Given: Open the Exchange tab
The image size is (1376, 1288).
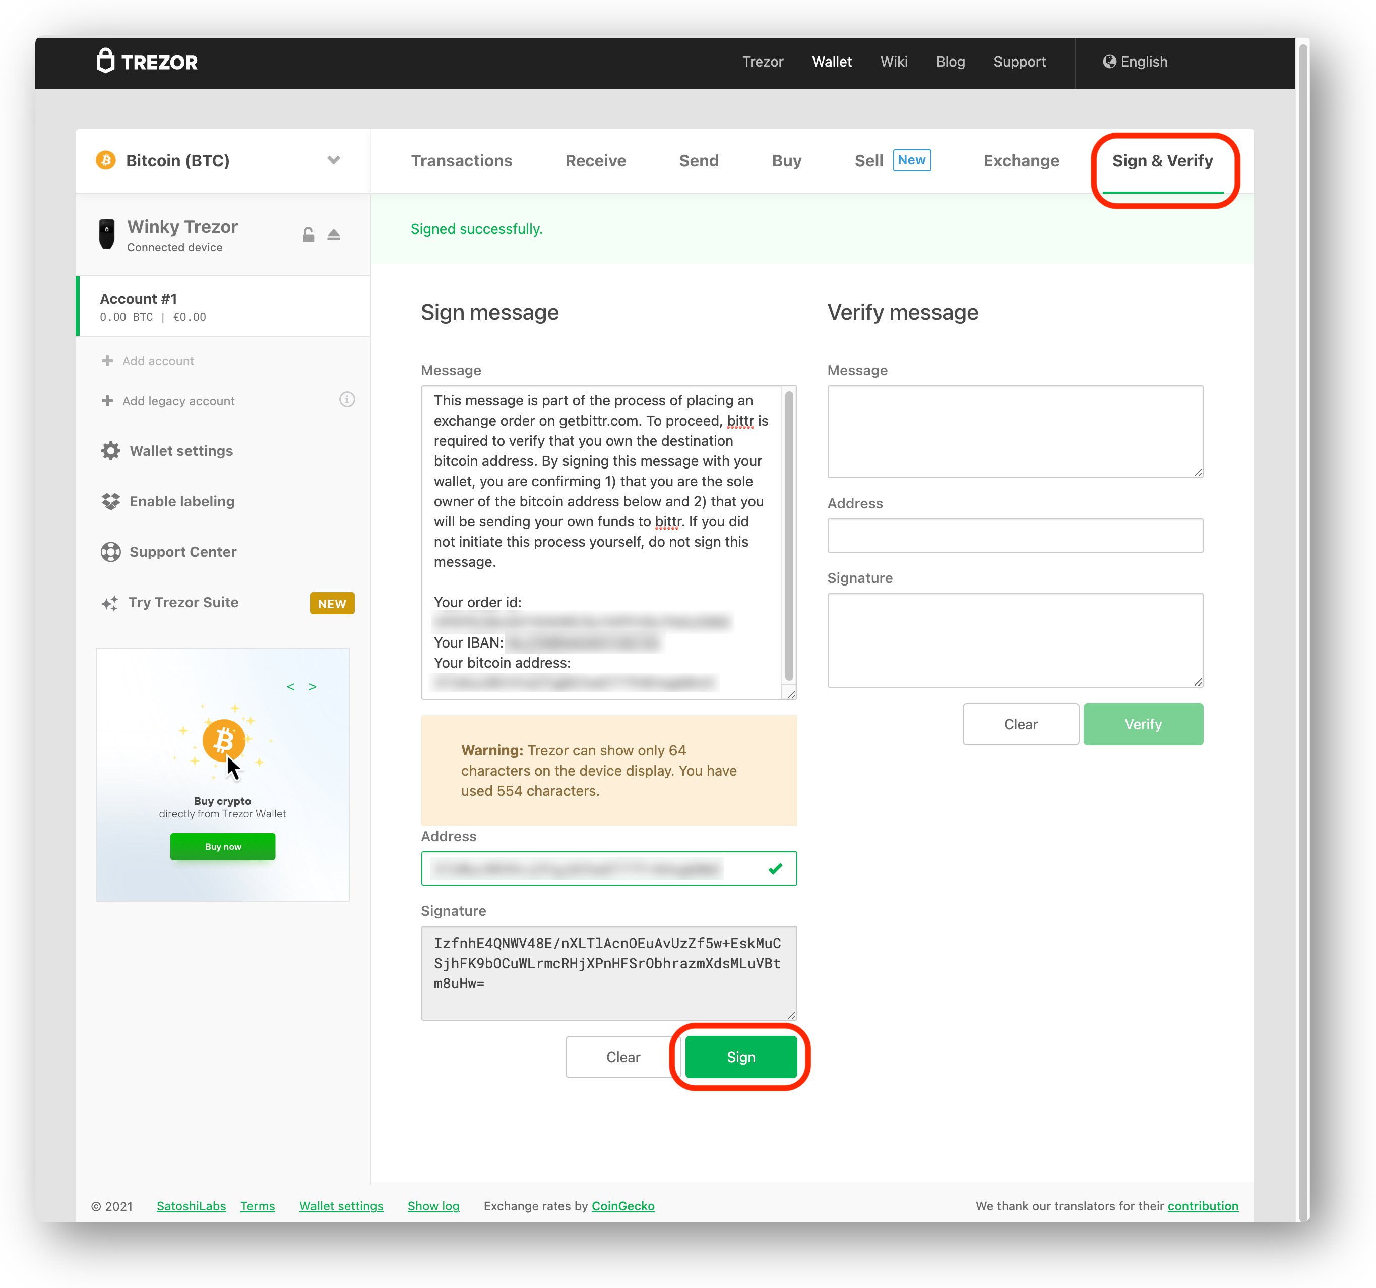Looking at the screenshot, I should [x=1022, y=161].
